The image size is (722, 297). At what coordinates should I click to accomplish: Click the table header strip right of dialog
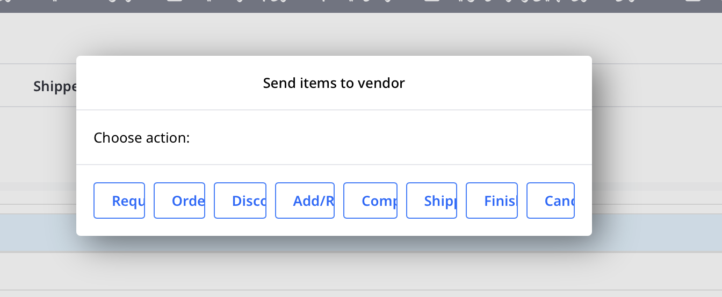click(x=656, y=86)
